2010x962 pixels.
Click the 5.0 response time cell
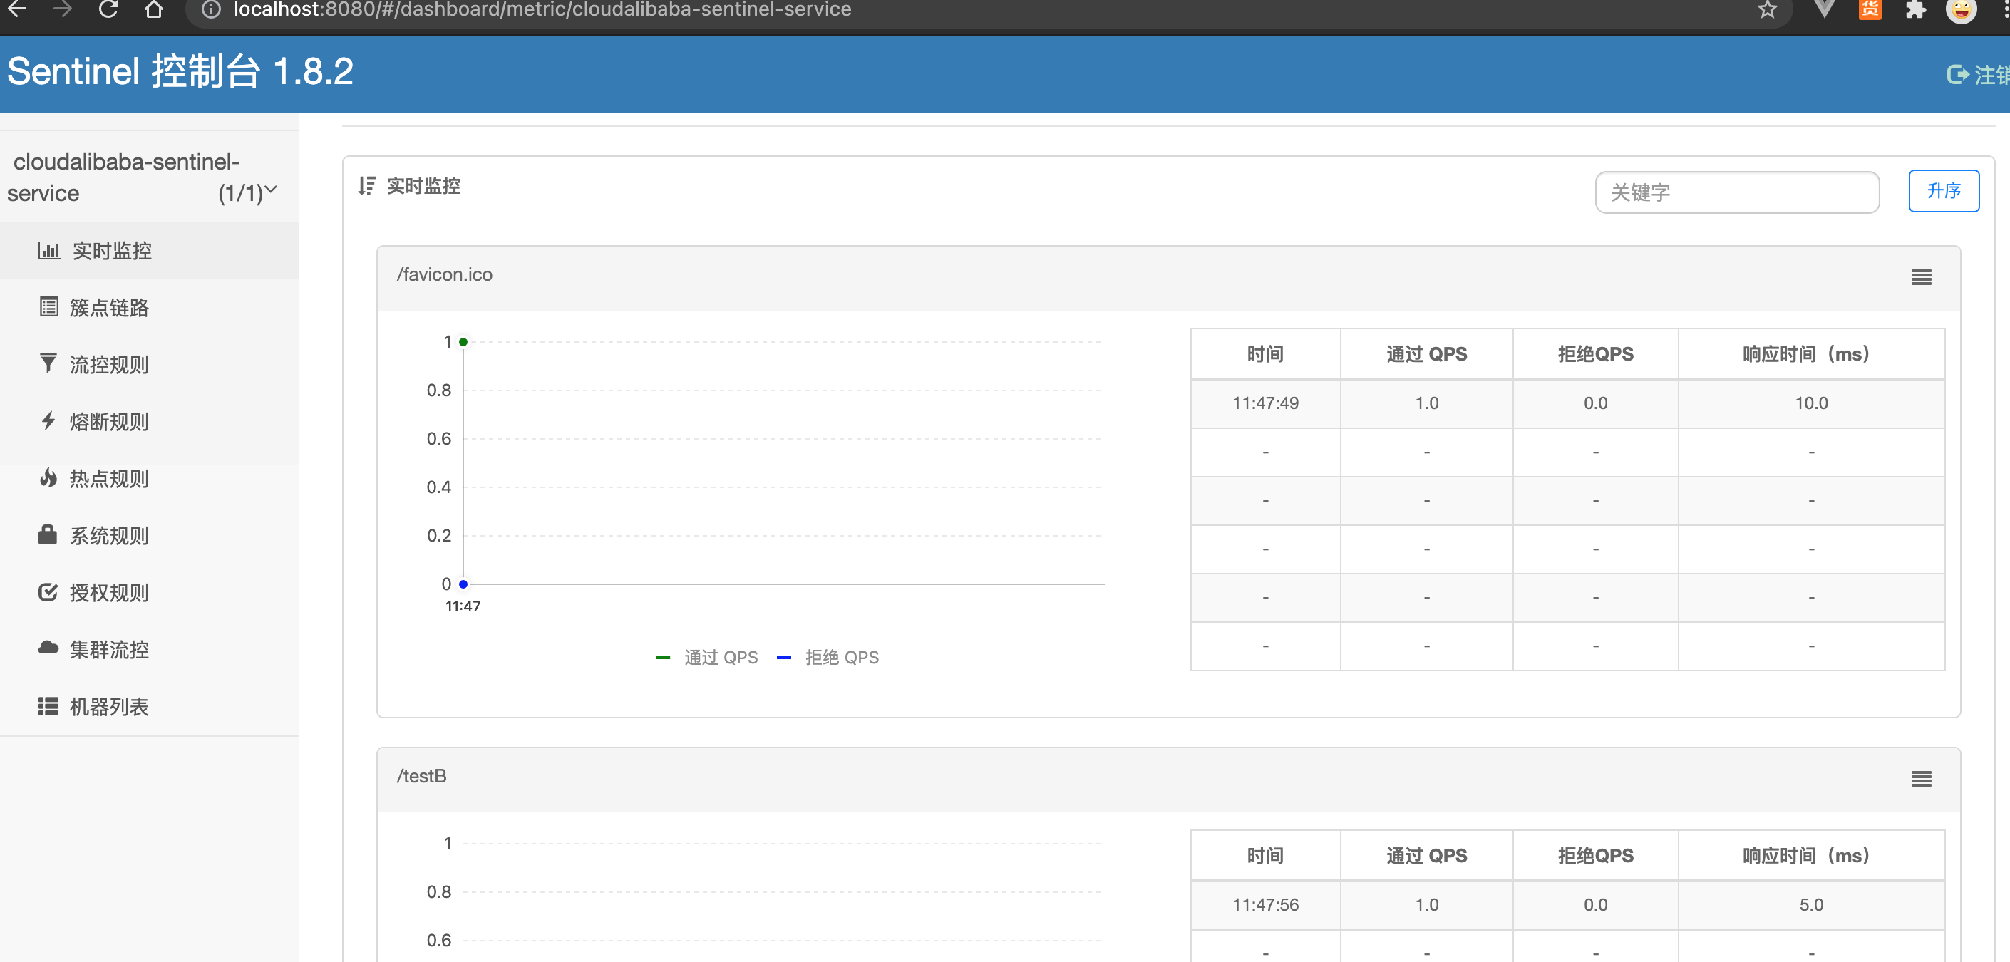1810,905
